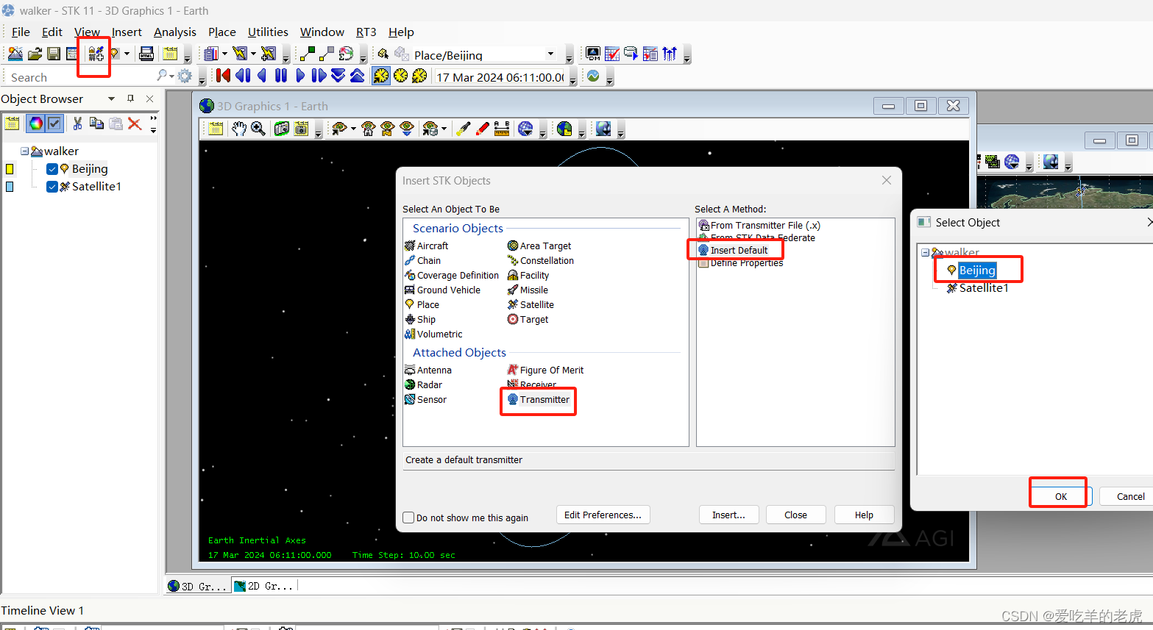Decrease animation time step
This screenshot has height=630, width=1153.
(338, 76)
